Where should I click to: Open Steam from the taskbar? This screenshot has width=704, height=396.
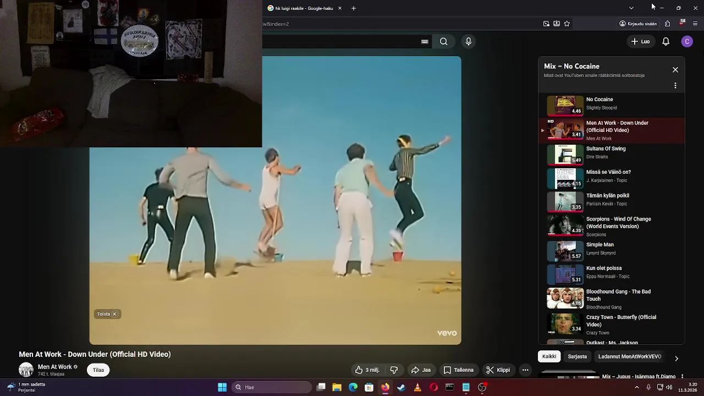401,387
